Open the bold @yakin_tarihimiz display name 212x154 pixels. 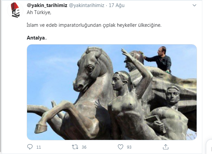point(47,5)
